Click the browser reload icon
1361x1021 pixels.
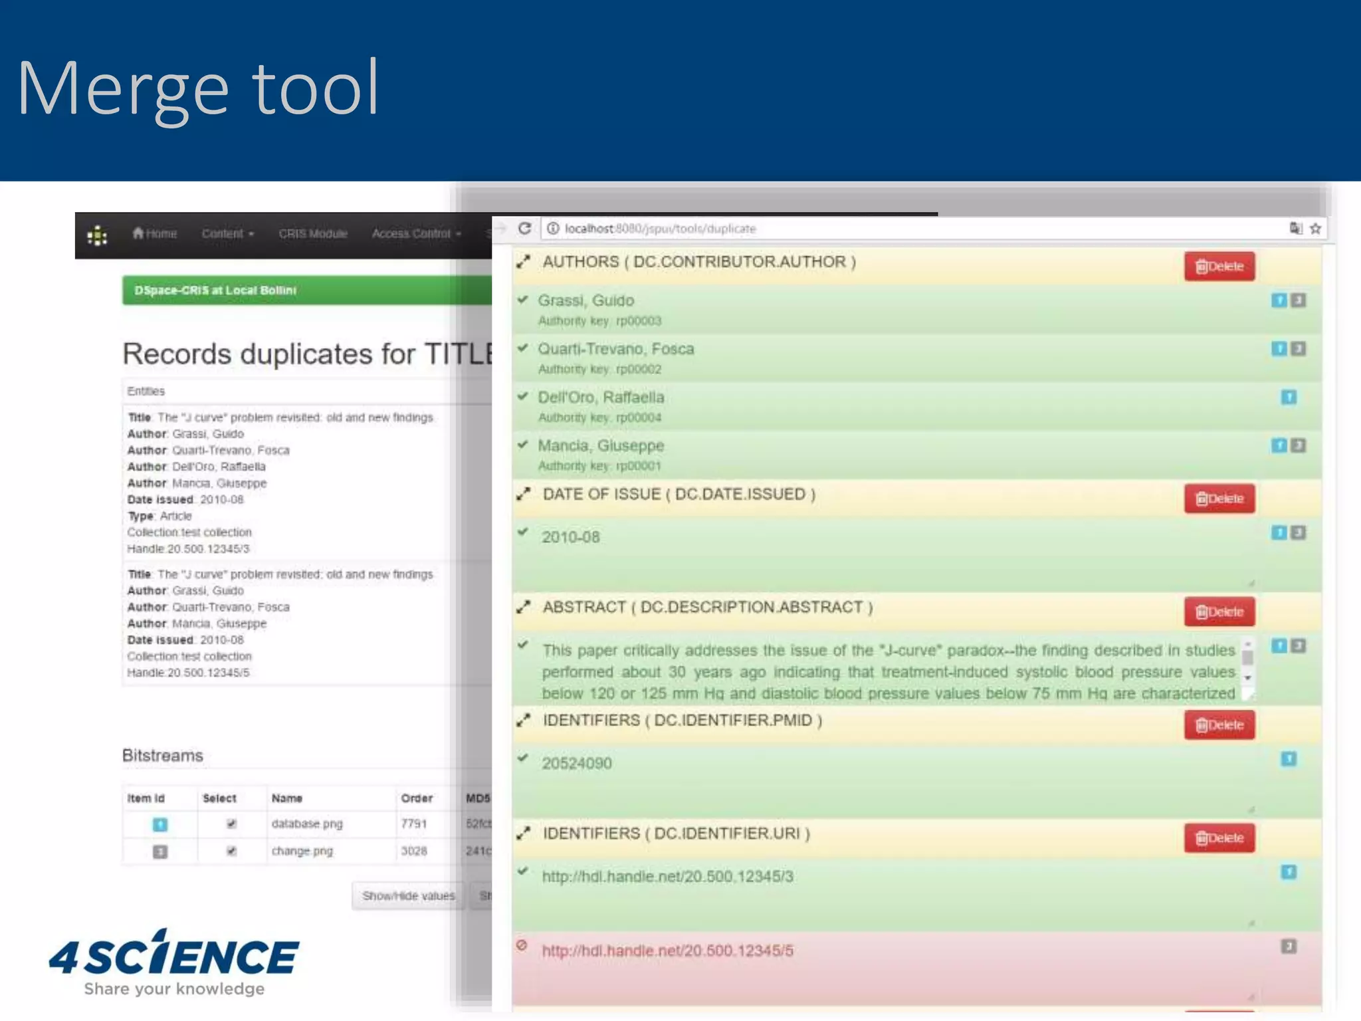point(524,228)
